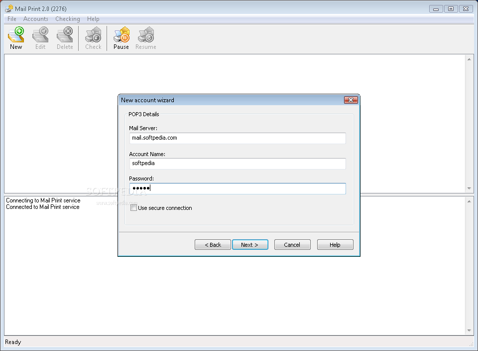The image size is (478, 351).
Task: Click the Pause printing toolbar icon
Action: (x=121, y=38)
